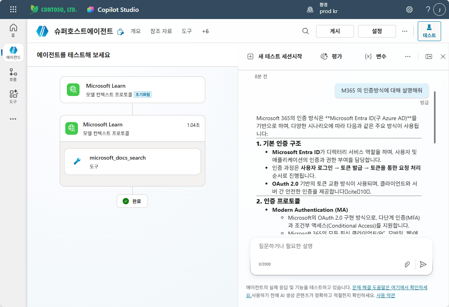Click the 8분 전 timestamp
Viewport: 449px width, 307px height.
pos(261,76)
